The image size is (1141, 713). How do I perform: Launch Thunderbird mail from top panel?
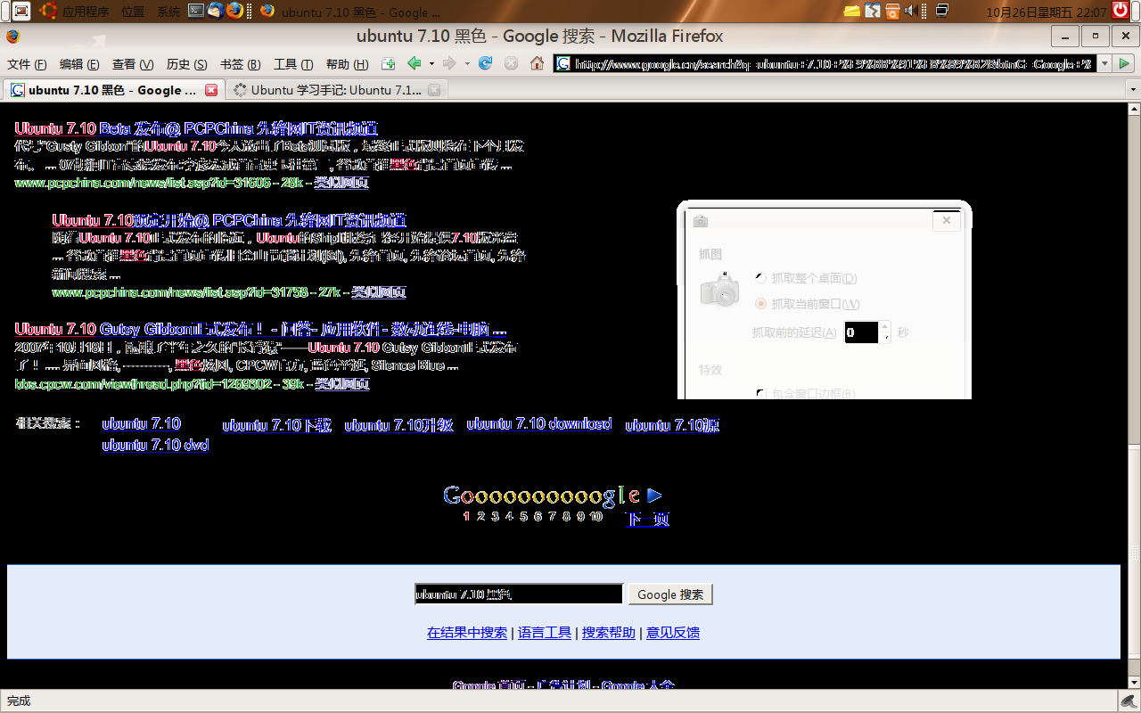216,11
